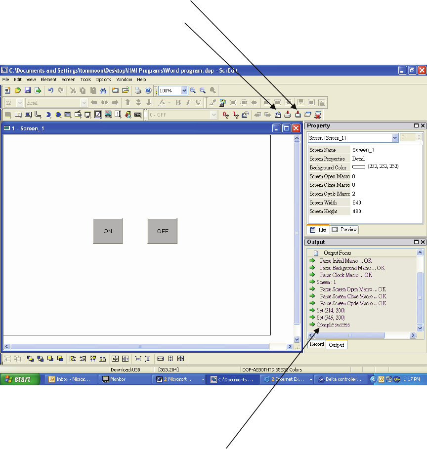Click the Background Color swatch
The height and width of the screenshot is (449, 427).
358,167
